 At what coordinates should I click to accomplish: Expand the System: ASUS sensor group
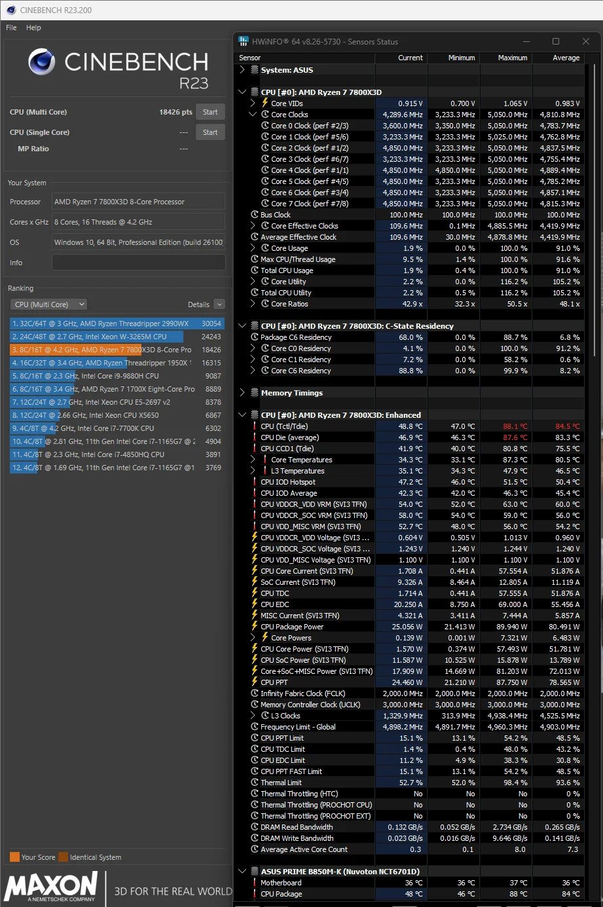242,70
